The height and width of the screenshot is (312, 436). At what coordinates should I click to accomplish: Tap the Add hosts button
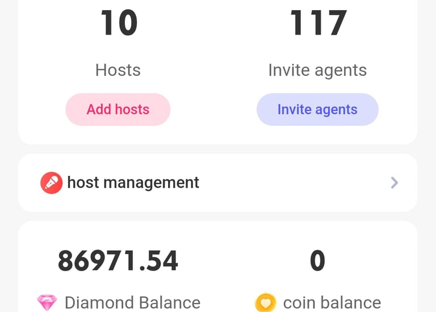click(118, 109)
